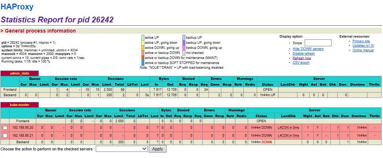Open the CSV export link
This screenshot has width=383, height=158.
(301, 63)
